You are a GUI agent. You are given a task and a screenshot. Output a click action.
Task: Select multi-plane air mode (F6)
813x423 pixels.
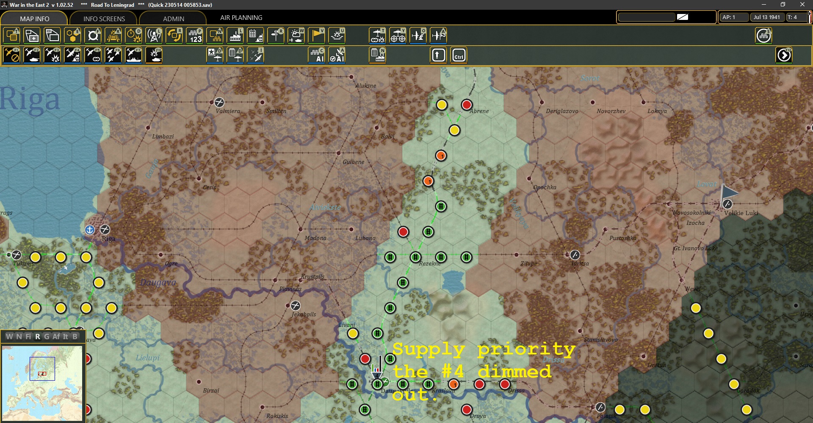click(113, 55)
